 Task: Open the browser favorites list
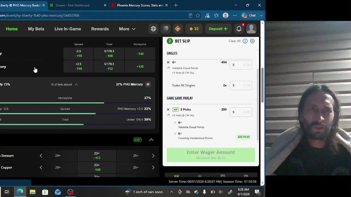click(216, 15)
